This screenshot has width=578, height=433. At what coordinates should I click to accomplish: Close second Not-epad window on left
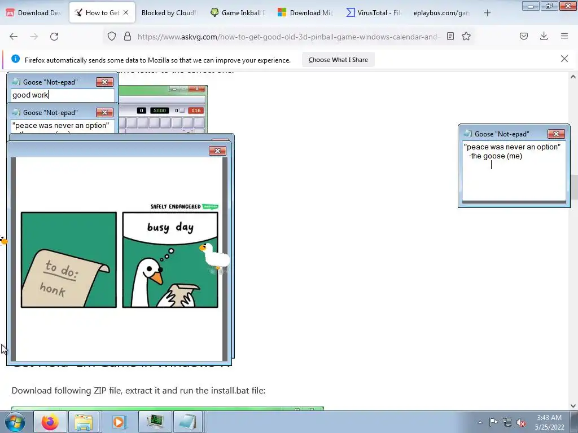tap(104, 112)
